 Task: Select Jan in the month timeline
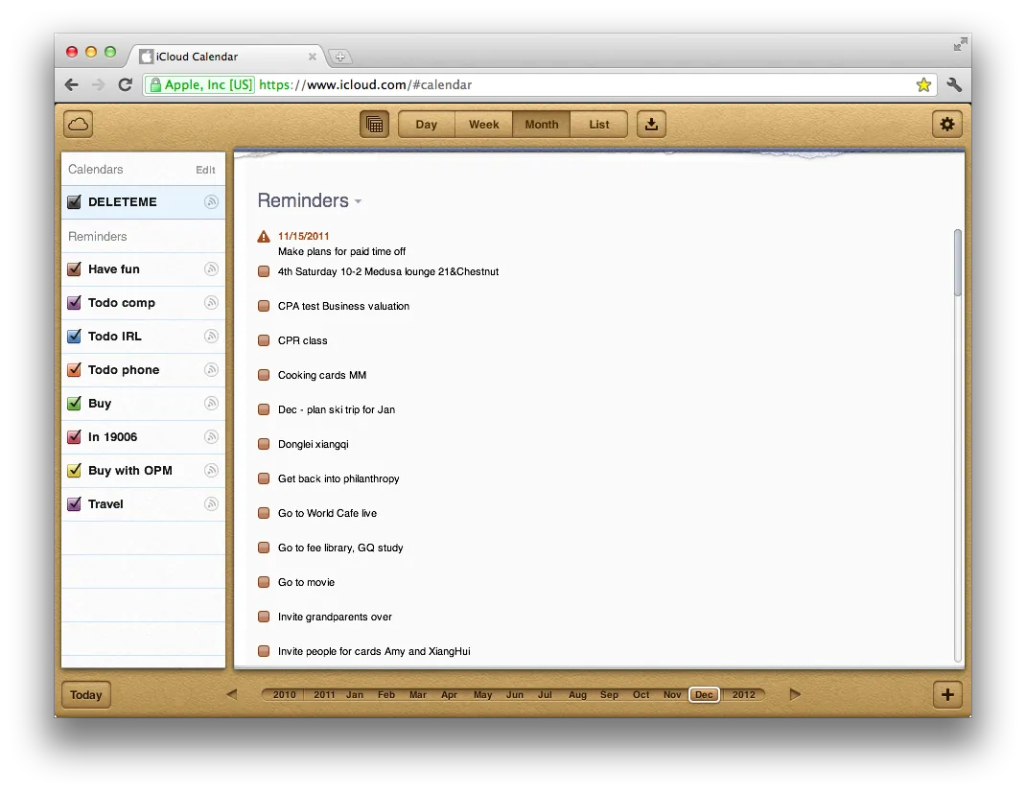click(355, 695)
